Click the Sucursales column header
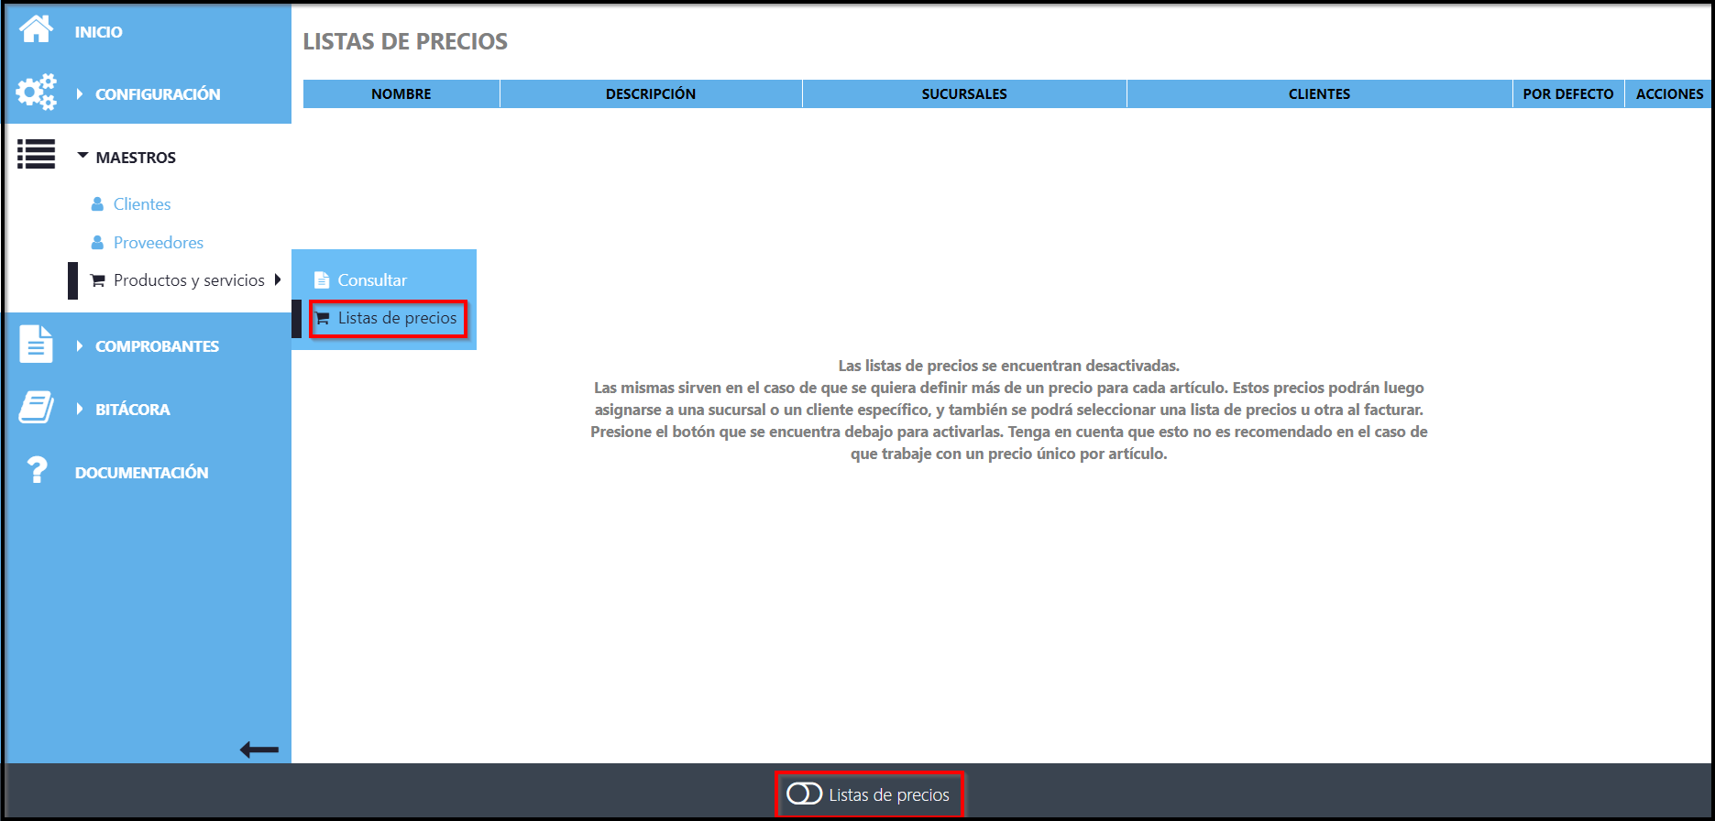The height and width of the screenshot is (821, 1715). point(963,93)
